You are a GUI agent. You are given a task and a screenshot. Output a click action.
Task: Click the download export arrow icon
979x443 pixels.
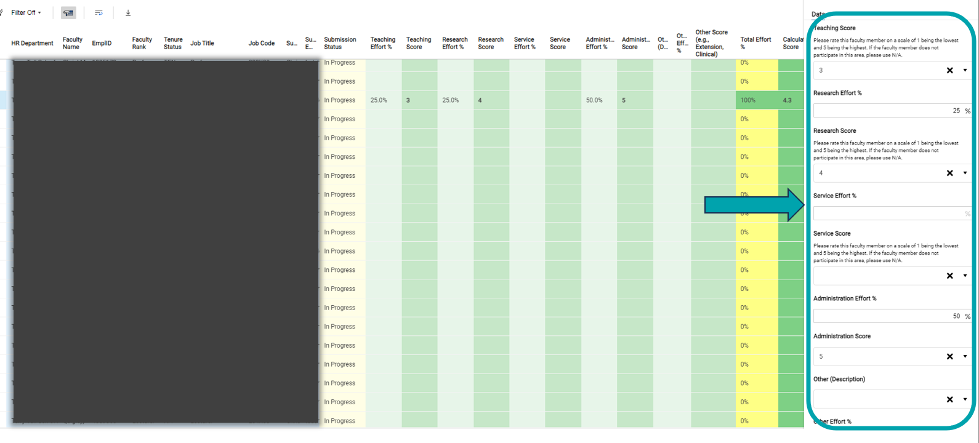(x=128, y=12)
